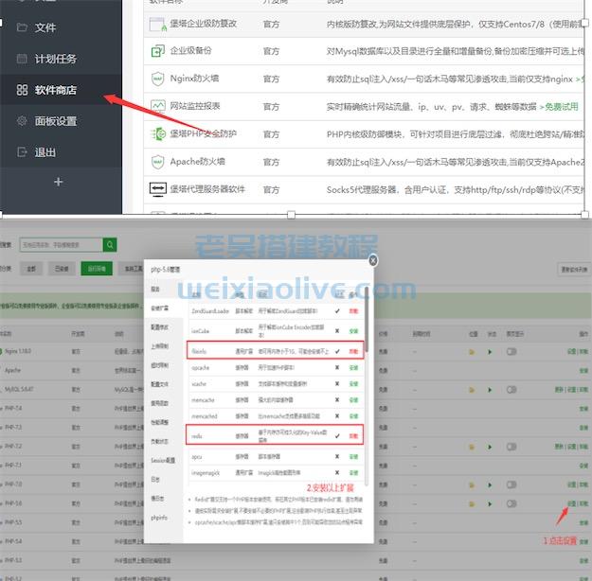
Task: Close the php-5.6 management dialog
Action: point(372,260)
